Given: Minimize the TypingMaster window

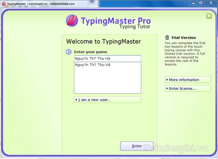Looking at the screenshot, I should 194,3.
